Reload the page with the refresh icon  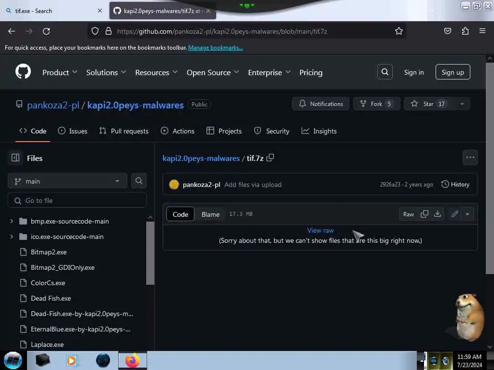46,31
